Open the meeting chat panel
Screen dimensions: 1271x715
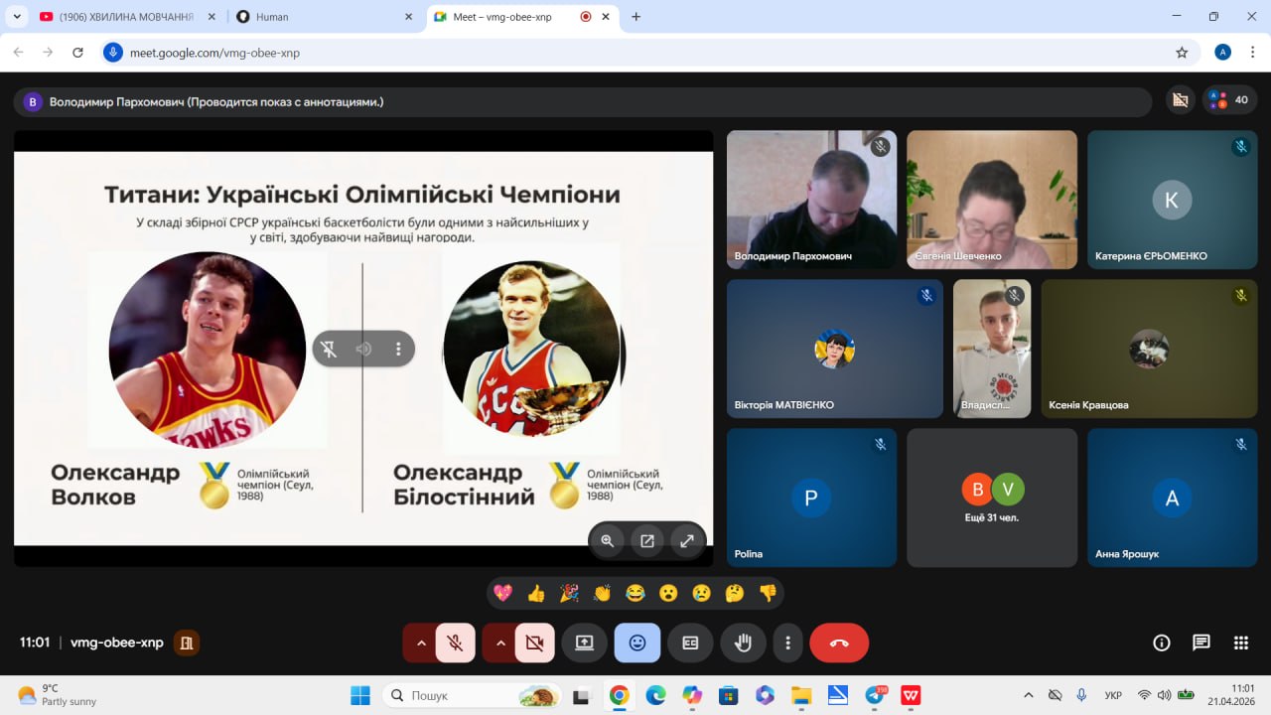point(1200,643)
